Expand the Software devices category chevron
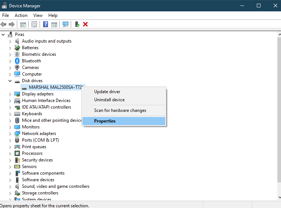 [x=10, y=180]
